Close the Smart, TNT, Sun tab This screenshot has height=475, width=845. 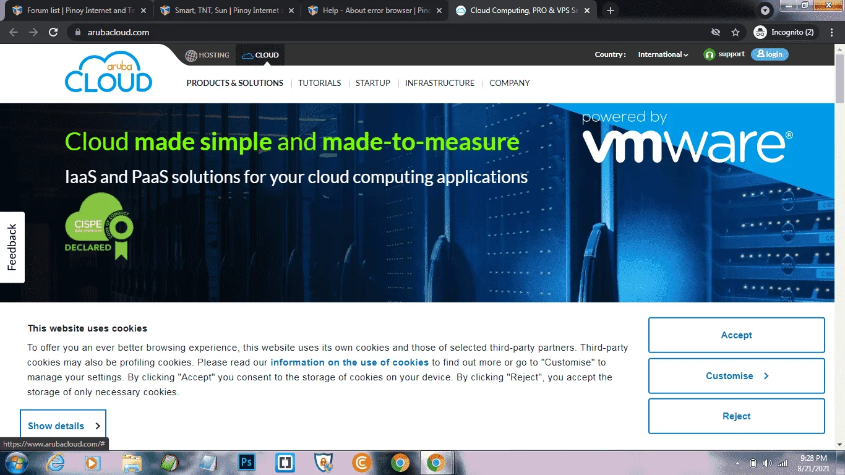click(290, 11)
